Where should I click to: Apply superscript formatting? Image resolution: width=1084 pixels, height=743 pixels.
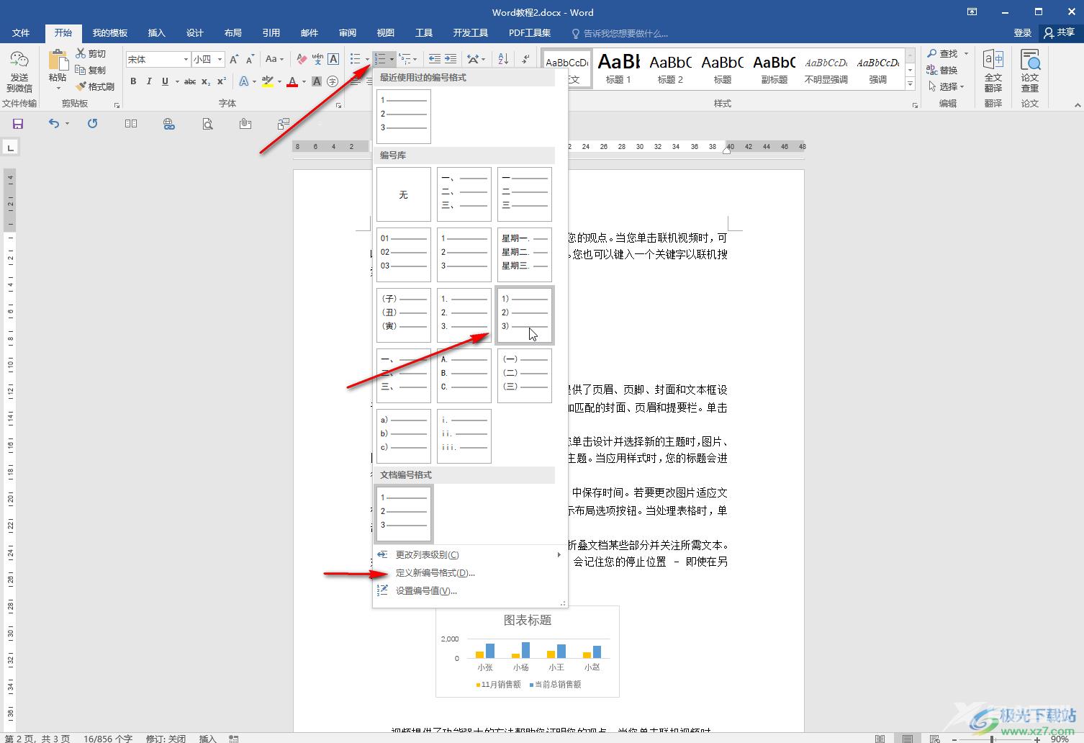[x=222, y=81]
